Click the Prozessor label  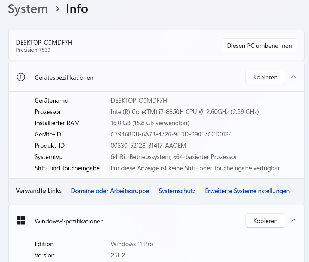click(x=48, y=112)
